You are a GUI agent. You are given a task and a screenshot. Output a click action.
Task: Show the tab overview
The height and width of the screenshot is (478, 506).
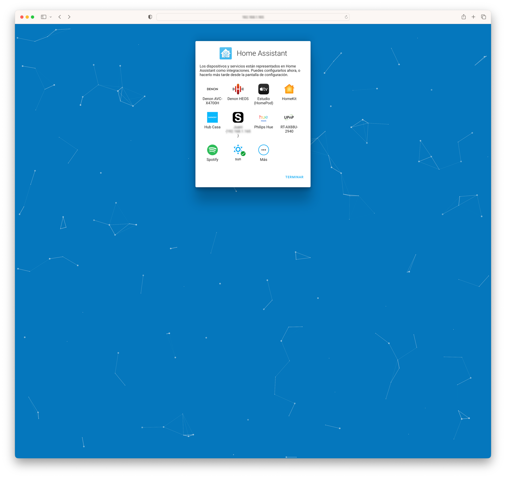coord(483,17)
